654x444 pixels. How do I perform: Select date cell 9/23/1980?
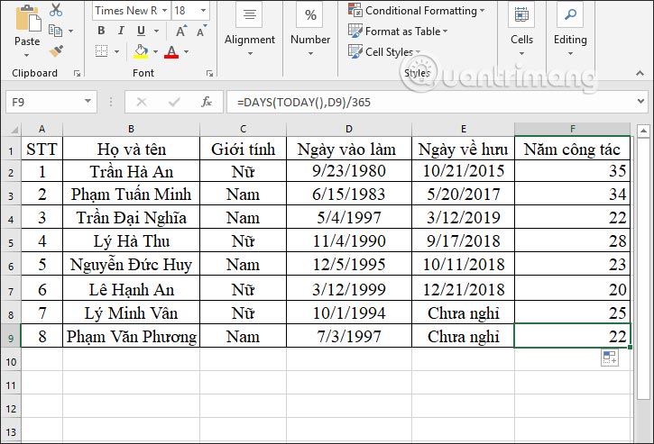(x=349, y=171)
